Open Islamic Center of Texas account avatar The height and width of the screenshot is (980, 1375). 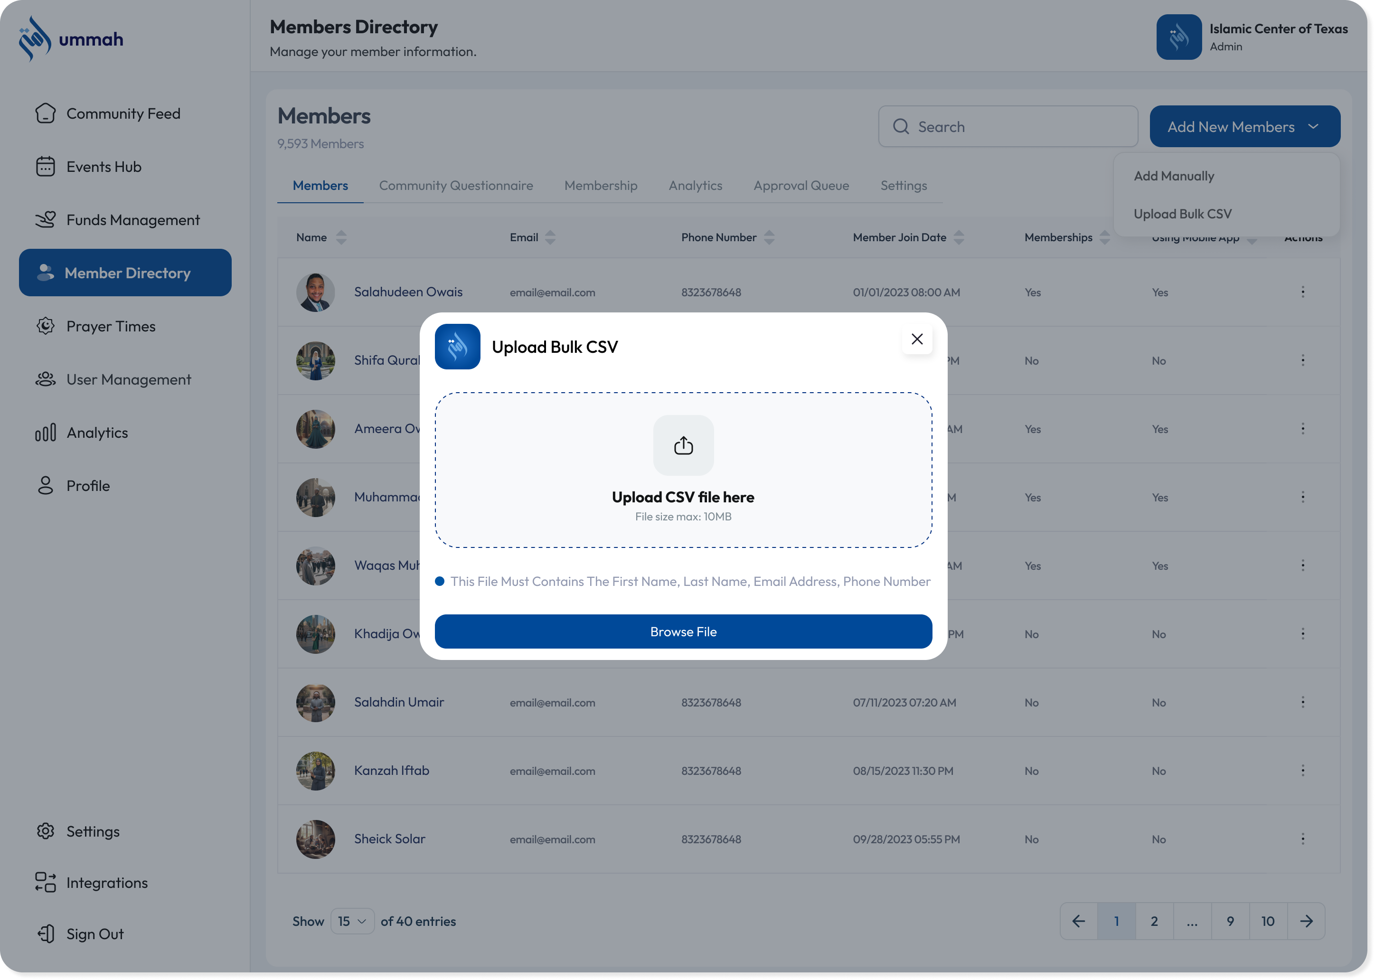(1179, 37)
